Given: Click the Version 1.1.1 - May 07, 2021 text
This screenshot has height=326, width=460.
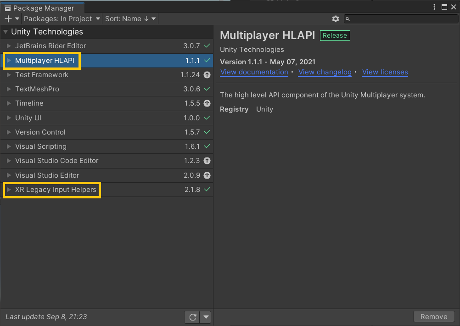Looking at the screenshot, I should tap(268, 62).
